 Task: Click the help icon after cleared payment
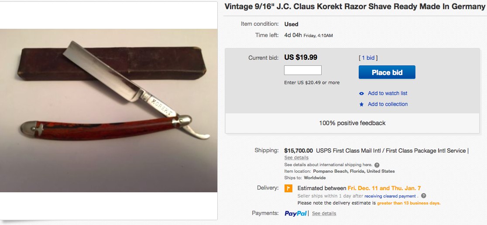pyautogui.click(x=424, y=196)
